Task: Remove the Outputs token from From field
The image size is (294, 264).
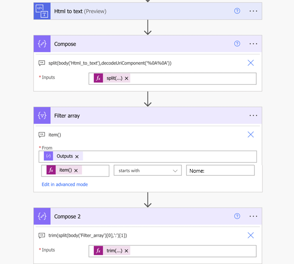Action: [77, 157]
